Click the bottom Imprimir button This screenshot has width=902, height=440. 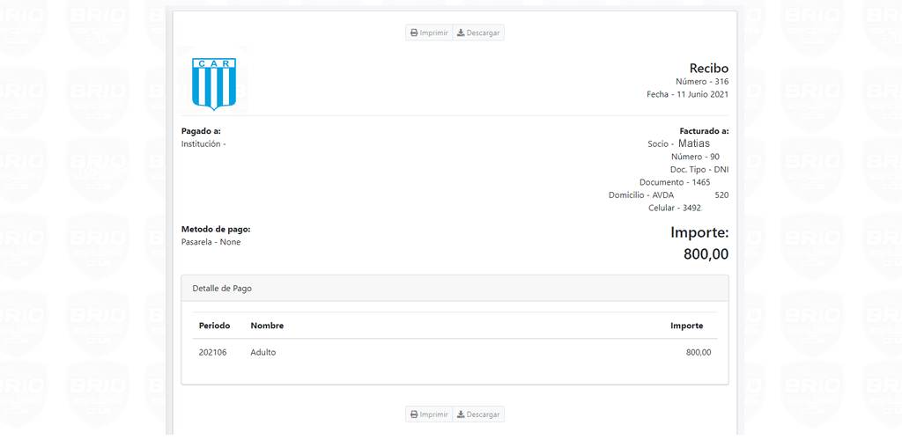[429, 414]
